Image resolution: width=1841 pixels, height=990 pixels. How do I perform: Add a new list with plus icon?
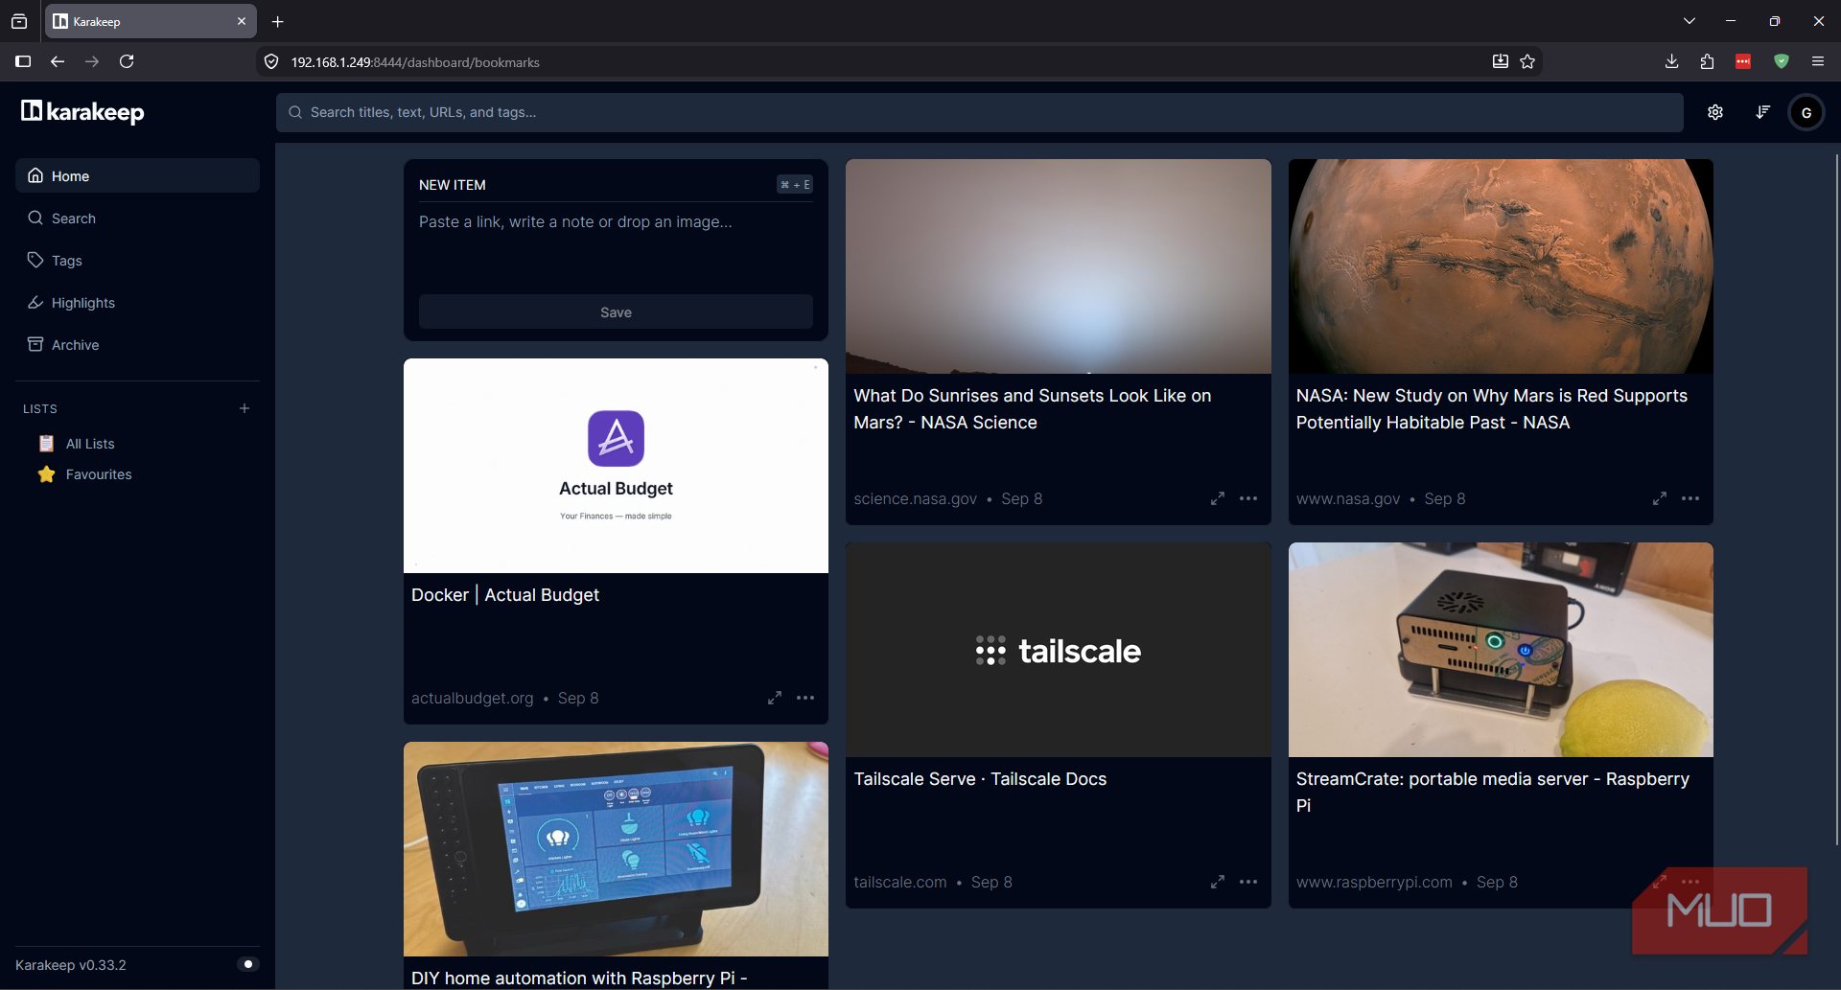(245, 408)
